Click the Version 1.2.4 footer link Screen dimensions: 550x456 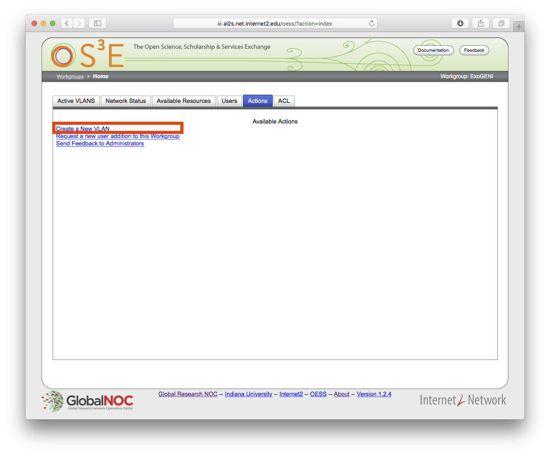pos(374,394)
